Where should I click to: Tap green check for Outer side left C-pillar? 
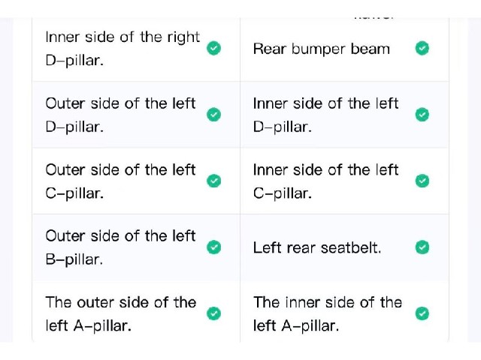pyautogui.click(x=213, y=181)
